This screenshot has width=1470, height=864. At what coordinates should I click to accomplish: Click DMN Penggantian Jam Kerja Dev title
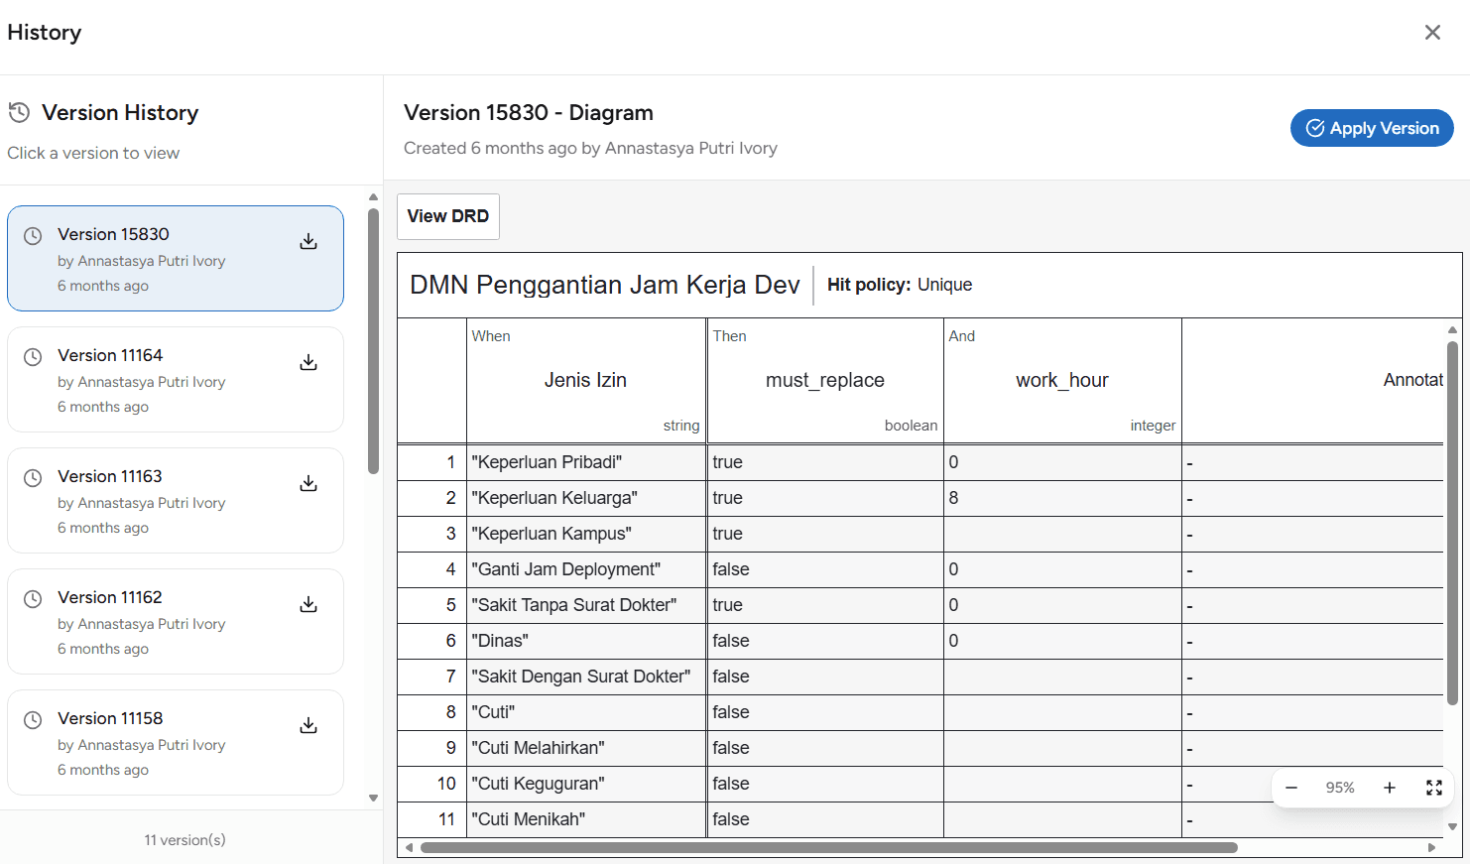click(x=604, y=285)
